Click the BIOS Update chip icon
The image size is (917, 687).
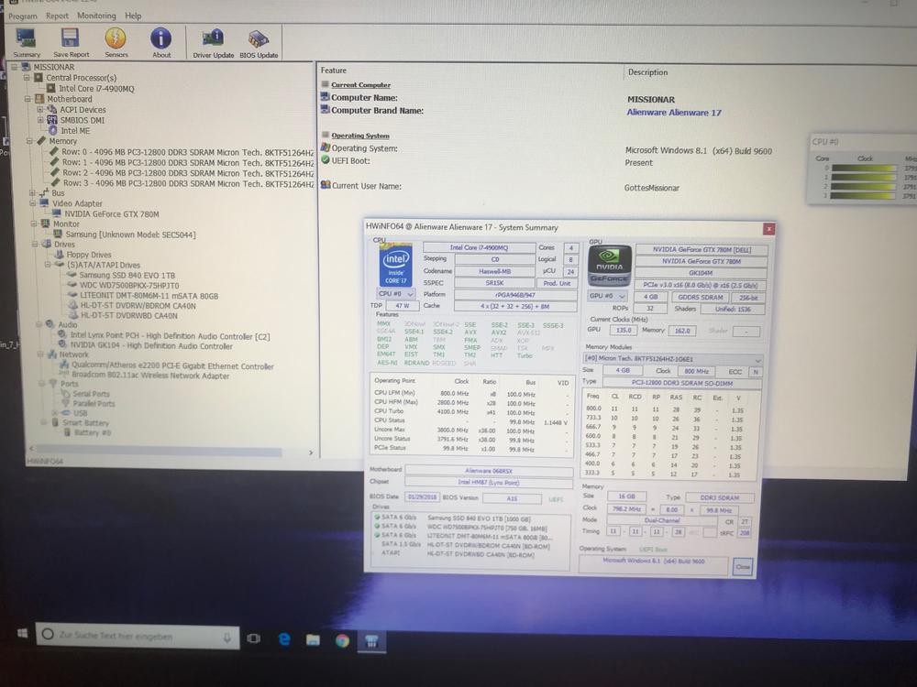tap(259, 39)
